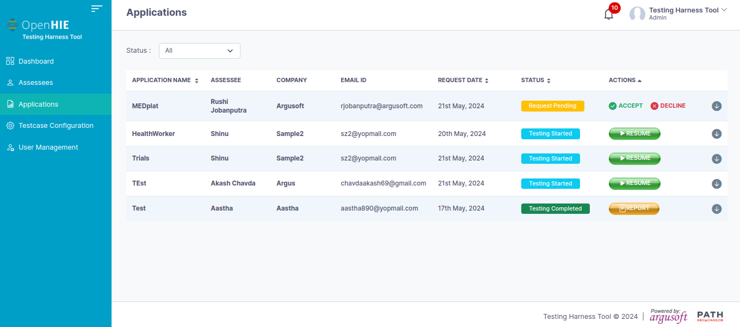Click assessee Akash Chavda
This screenshot has width=740, height=327.
point(233,183)
